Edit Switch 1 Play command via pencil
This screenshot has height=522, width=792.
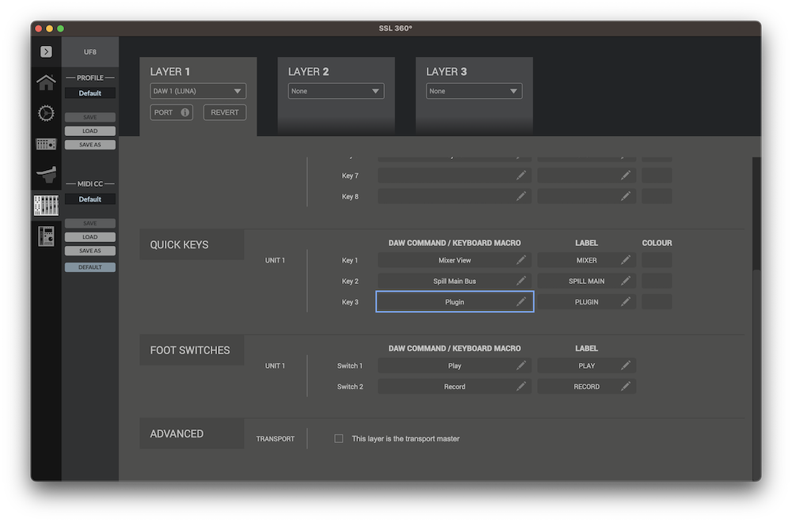521,365
